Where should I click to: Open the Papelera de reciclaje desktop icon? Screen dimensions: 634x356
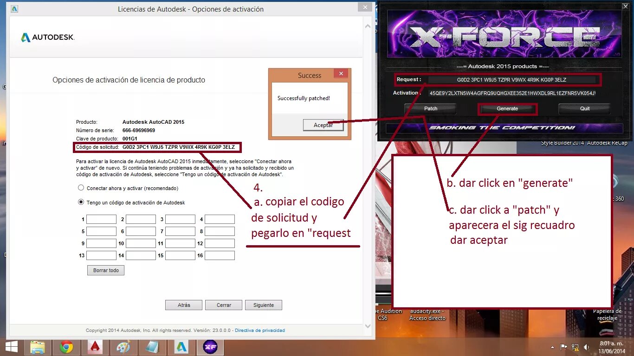(607, 314)
